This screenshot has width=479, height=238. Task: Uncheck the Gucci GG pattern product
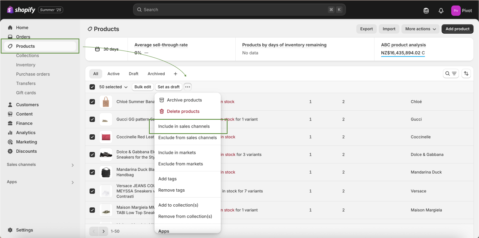[92, 119]
